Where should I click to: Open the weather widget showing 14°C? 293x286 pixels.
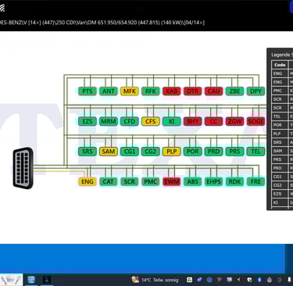(155, 280)
